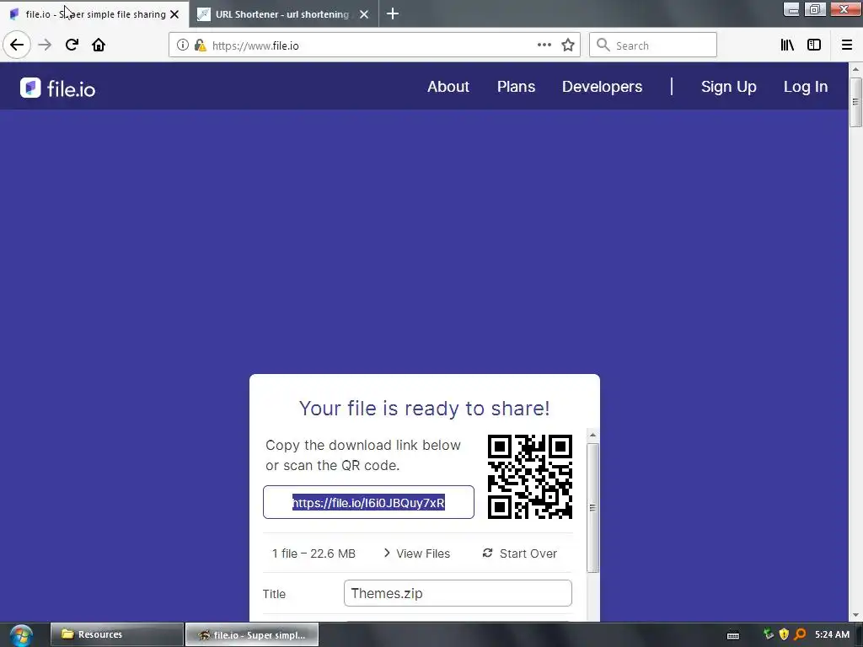Open the About page

click(x=448, y=87)
